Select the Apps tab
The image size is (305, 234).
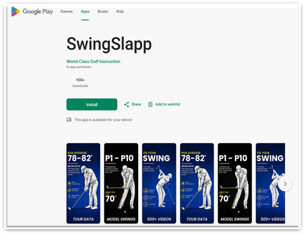click(85, 11)
